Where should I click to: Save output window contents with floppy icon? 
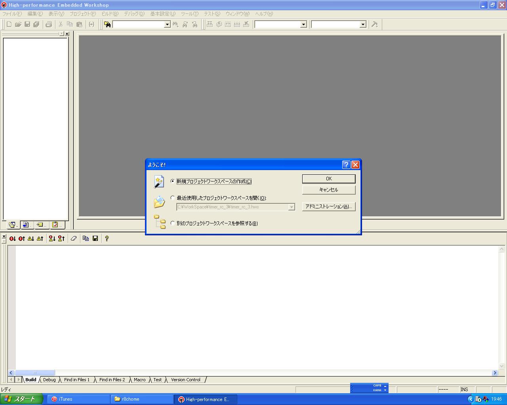pyautogui.click(x=95, y=238)
